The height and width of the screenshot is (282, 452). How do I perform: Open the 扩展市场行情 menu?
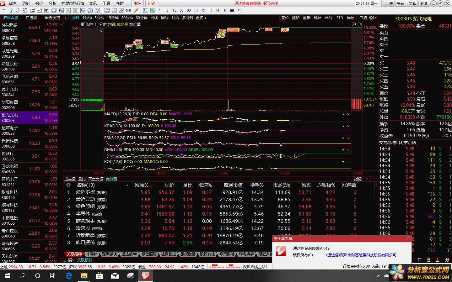click(73, 3)
